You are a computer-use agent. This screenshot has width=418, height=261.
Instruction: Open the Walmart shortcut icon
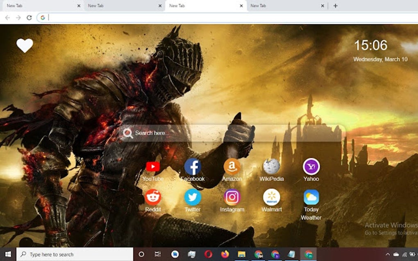point(271,197)
